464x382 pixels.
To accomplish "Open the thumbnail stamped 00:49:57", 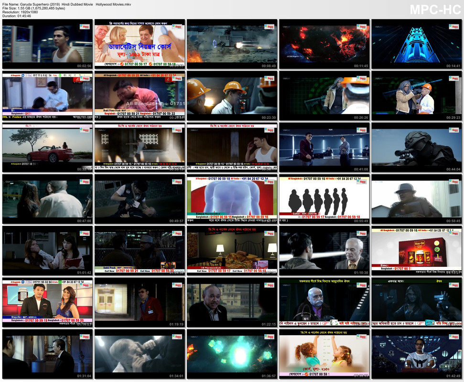I will (140, 199).
